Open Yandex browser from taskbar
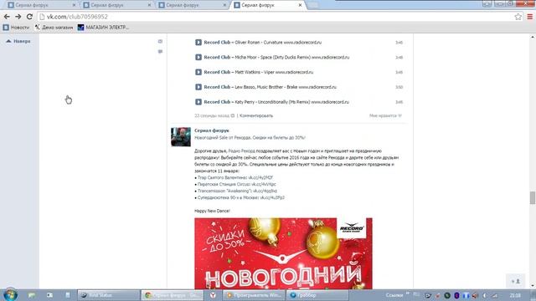This screenshot has width=536, height=301. click(213, 295)
